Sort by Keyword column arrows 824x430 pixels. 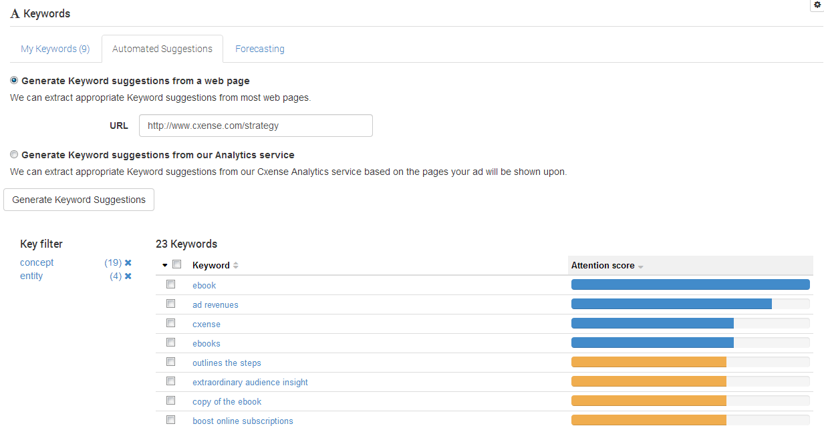point(236,266)
